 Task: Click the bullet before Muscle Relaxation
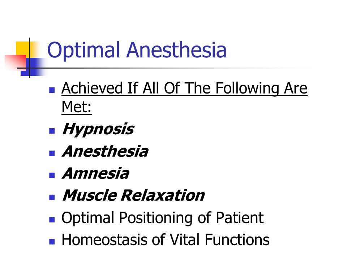(x=52, y=197)
